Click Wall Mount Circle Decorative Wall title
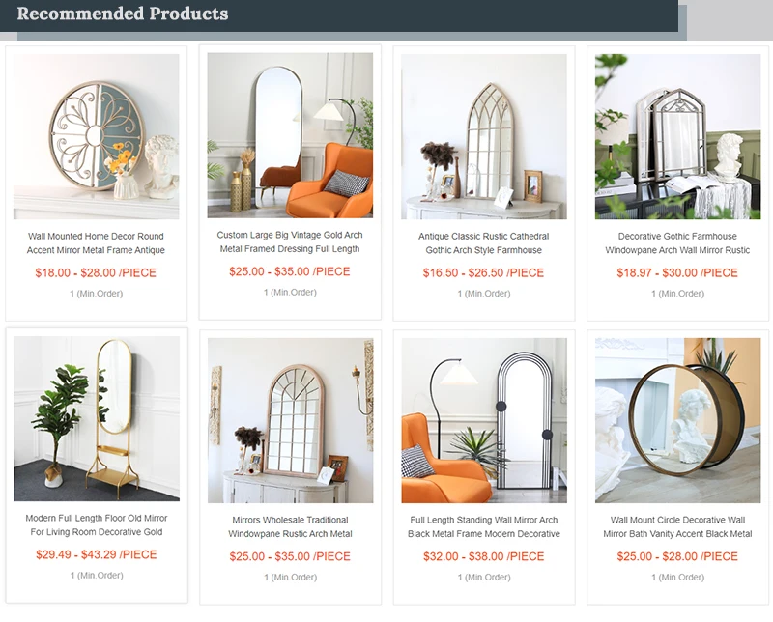773x622 pixels. click(x=677, y=527)
